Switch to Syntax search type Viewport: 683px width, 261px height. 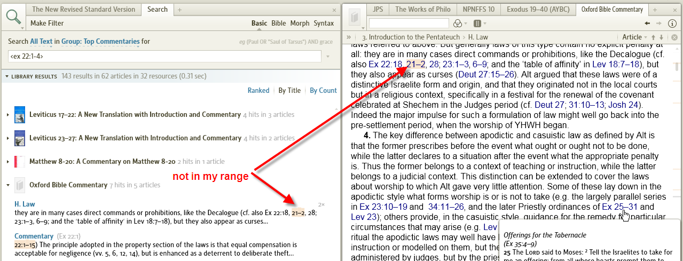pyautogui.click(x=324, y=23)
